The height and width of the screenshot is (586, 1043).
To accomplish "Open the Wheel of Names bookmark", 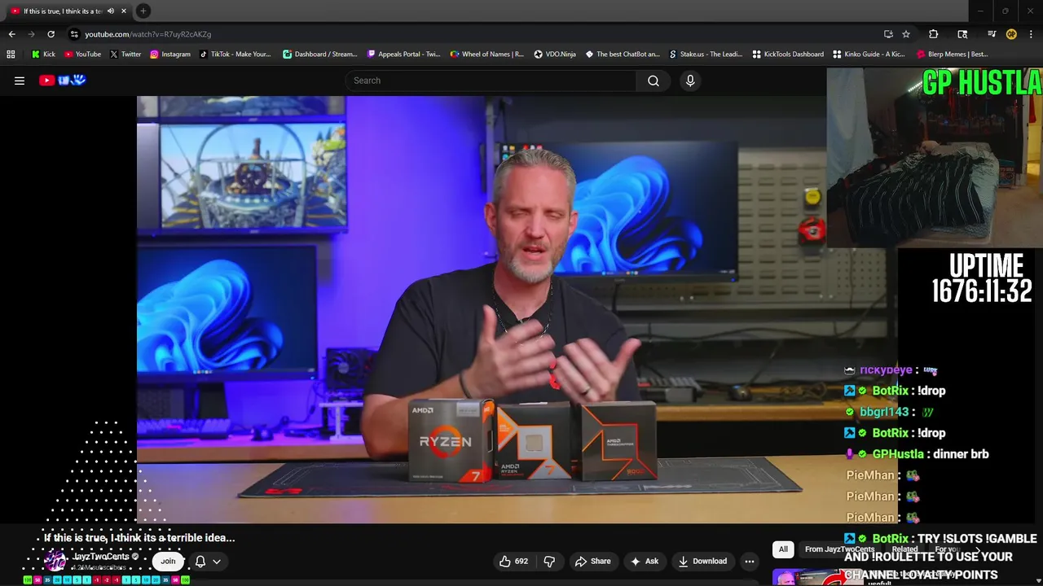I will [486, 55].
